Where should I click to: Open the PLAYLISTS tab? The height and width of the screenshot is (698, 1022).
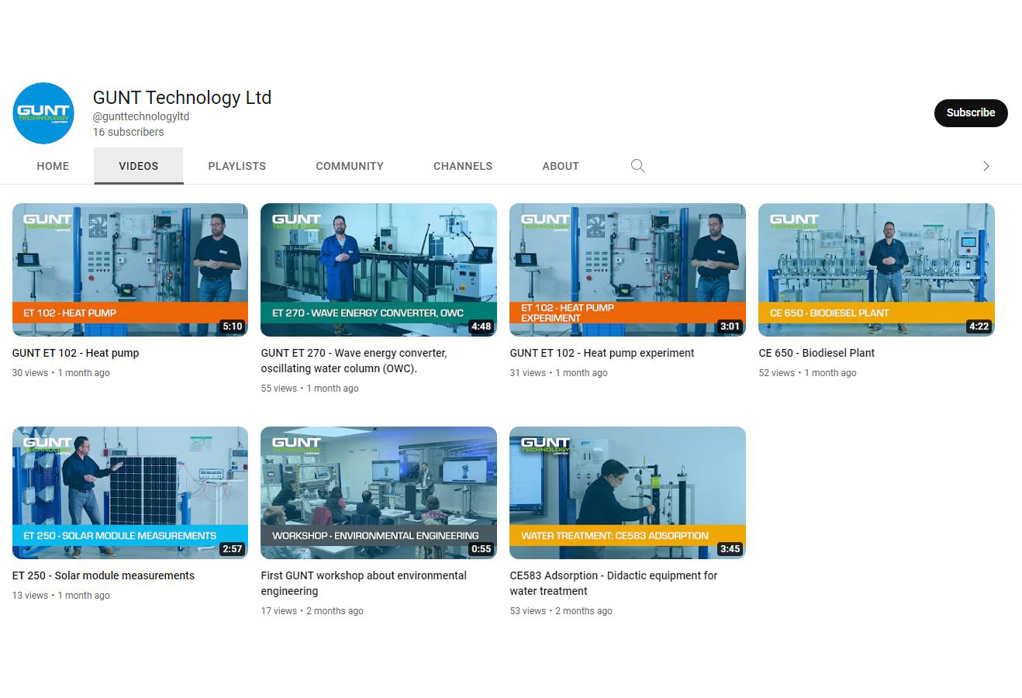point(237,166)
